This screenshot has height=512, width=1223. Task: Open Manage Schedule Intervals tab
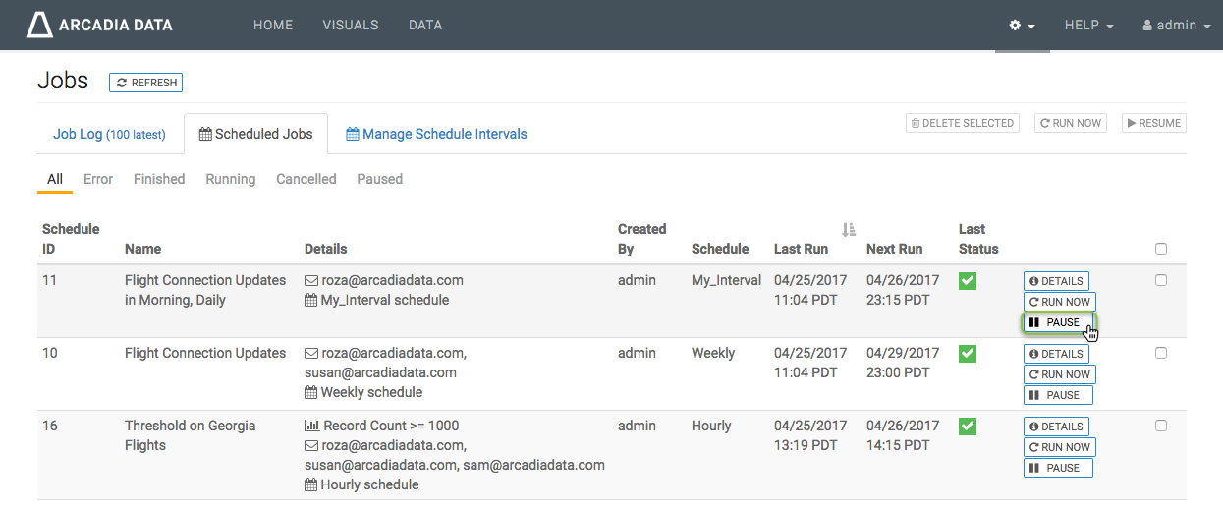point(436,134)
